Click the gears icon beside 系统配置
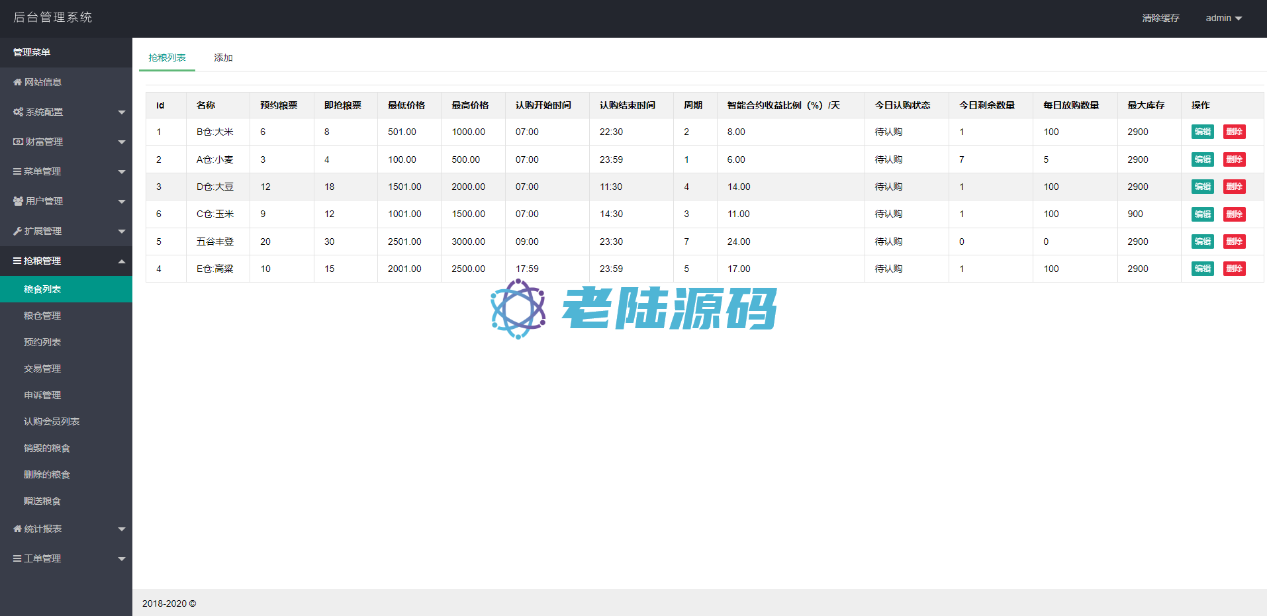 point(18,112)
